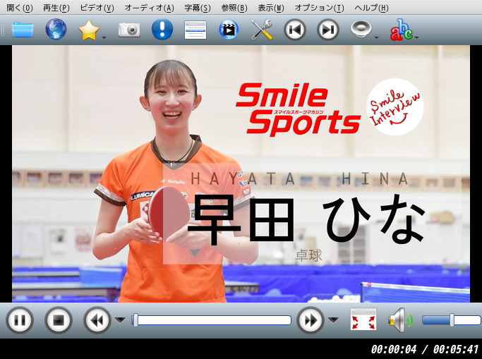Click the globe open-URL icon
The height and width of the screenshot is (359, 482).
pos(56,30)
